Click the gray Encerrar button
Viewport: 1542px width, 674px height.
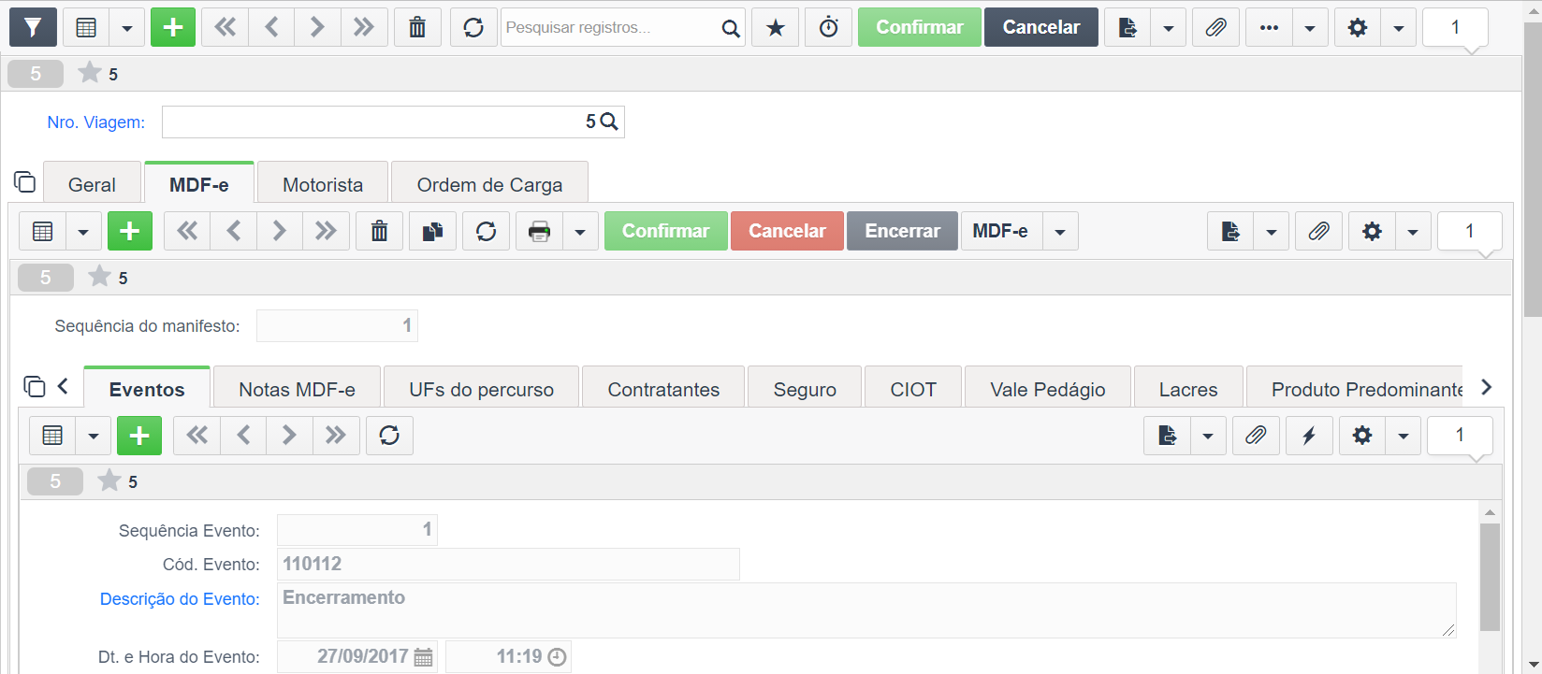[x=902, y=231]
